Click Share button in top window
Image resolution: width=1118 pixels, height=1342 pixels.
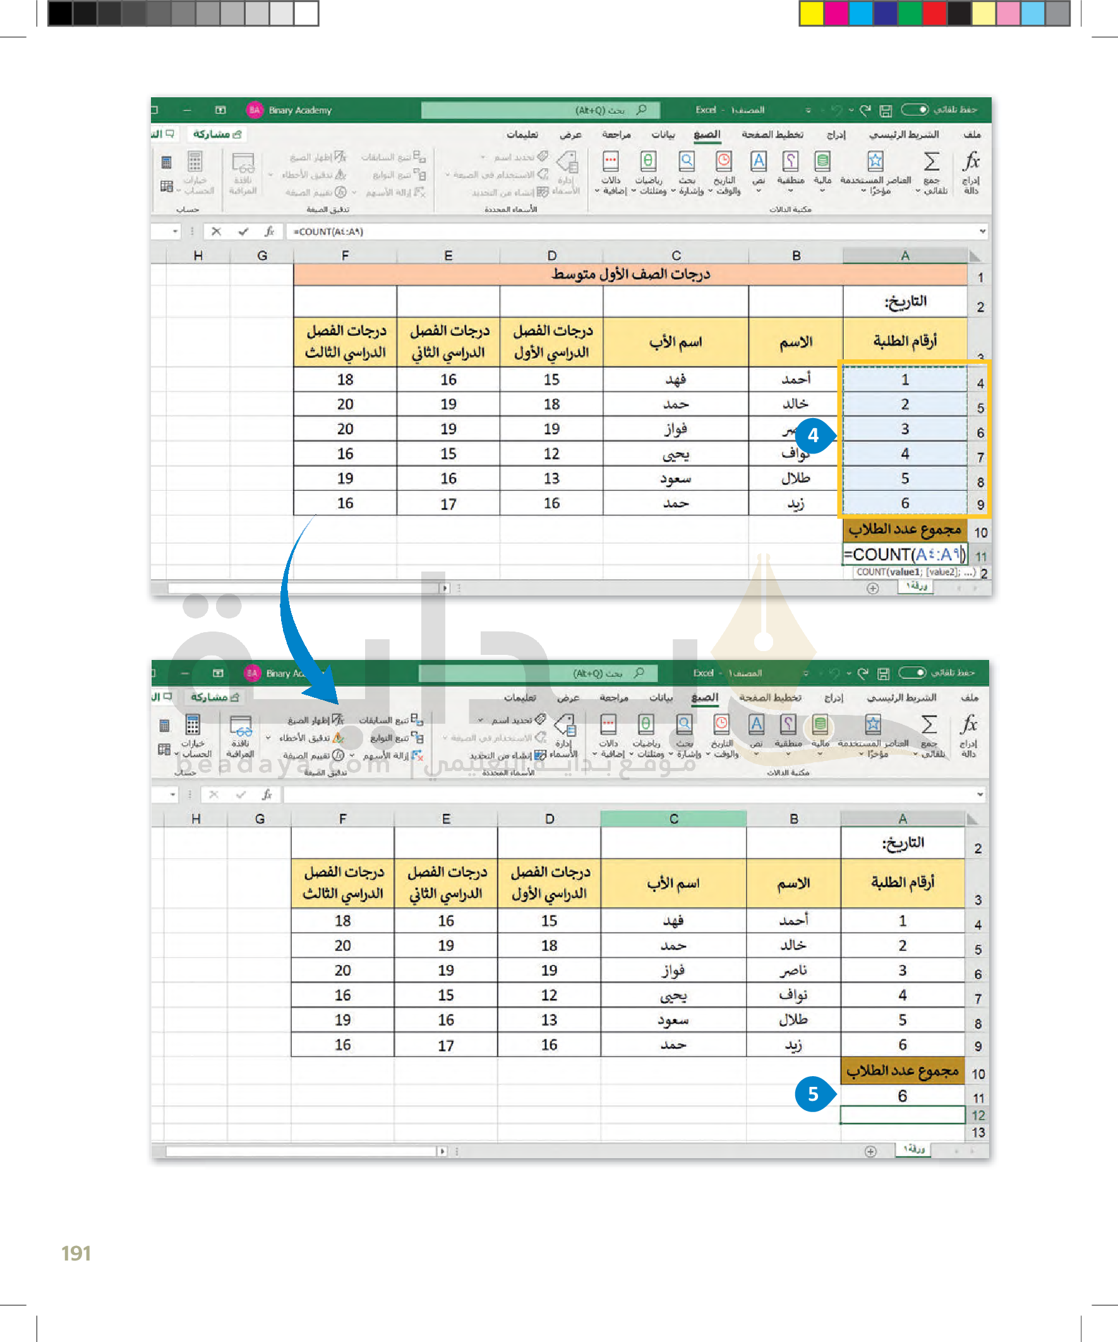click(x=217, y=134)
